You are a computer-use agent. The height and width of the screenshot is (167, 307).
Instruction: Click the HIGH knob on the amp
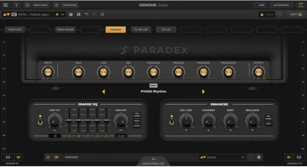coord(78,72)
